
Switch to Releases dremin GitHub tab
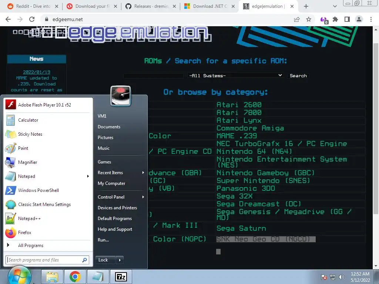click(x=151, y=6)
